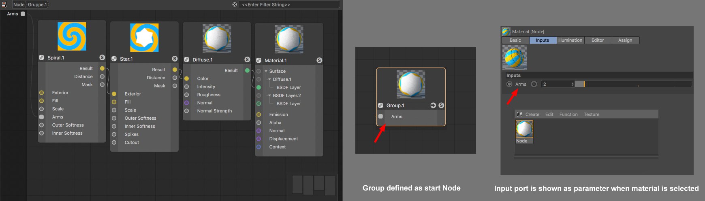Collapse the BSDF Layer.2 entry
Viewport: 705px width, 201px height.
[x=269, y=95]
